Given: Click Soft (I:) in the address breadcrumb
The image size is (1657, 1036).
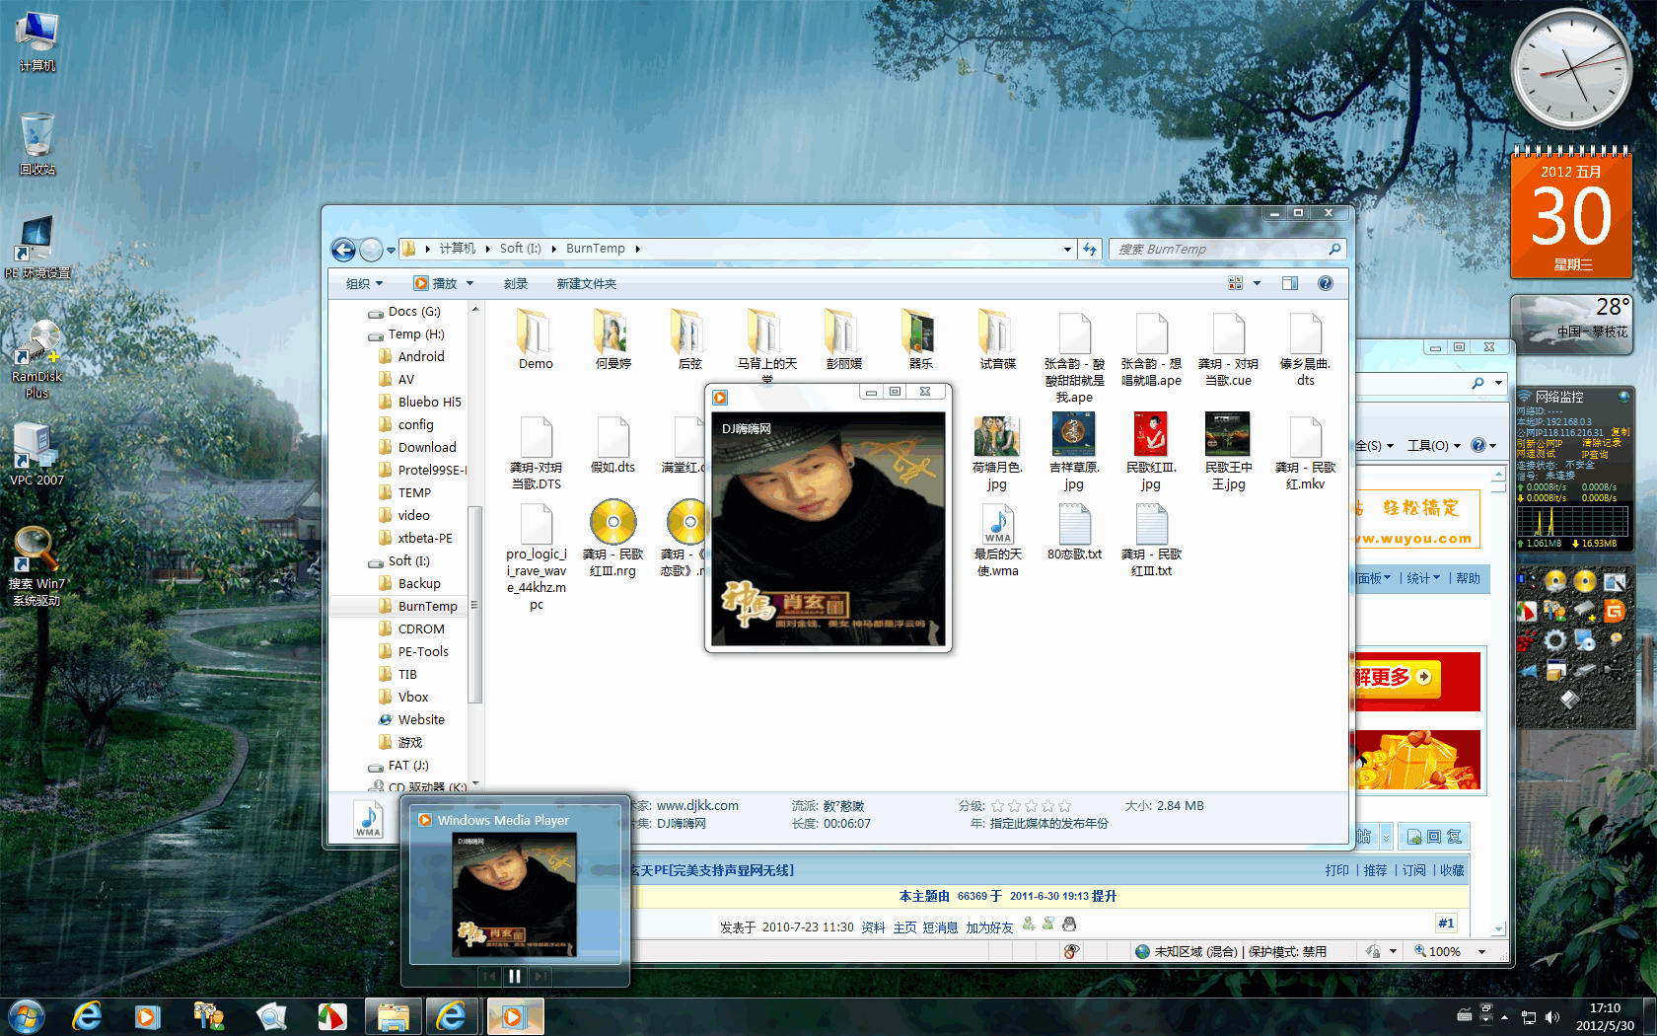Looking at the screenshot, I should coord(520,249).
